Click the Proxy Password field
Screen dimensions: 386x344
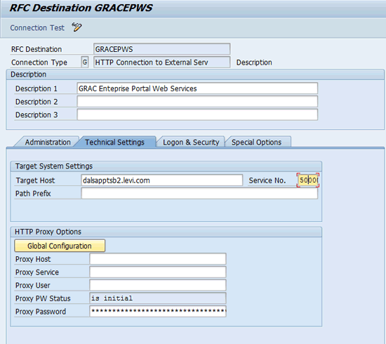[x=158, y=311]
